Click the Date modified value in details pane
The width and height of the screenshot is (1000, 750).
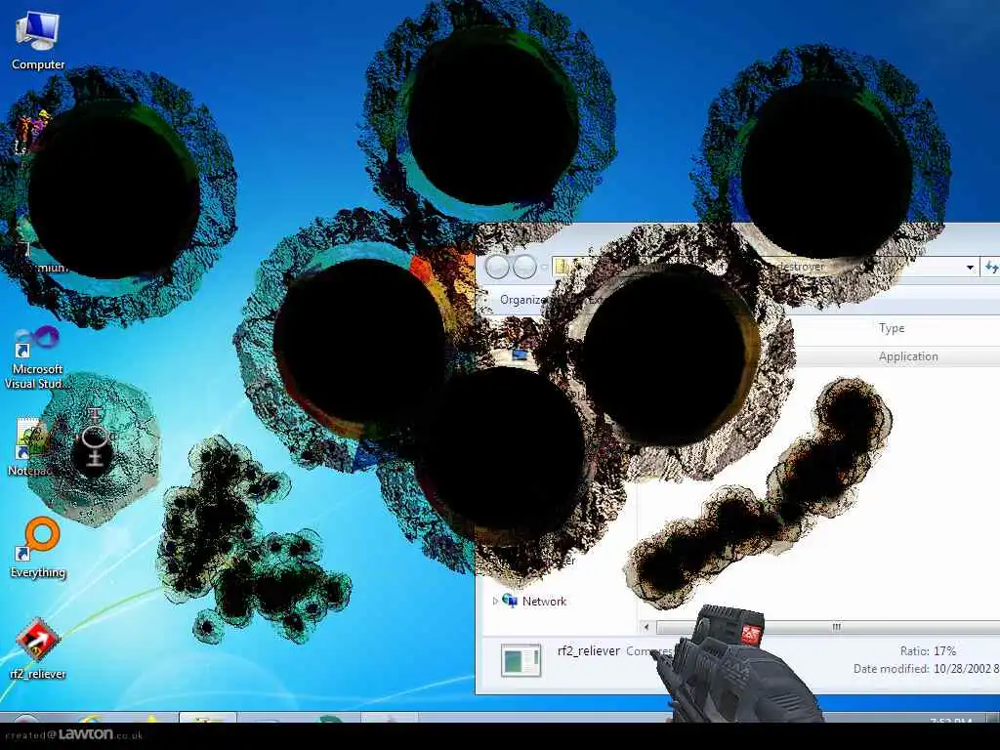click(x=966, y=668)
